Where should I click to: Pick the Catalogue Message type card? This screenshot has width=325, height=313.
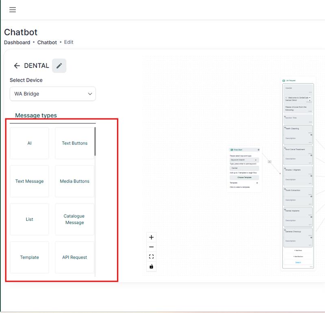74,220
